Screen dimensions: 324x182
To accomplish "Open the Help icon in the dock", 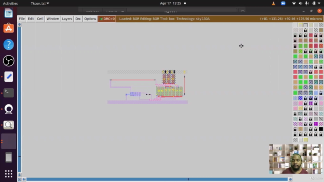I will point(9,44).
